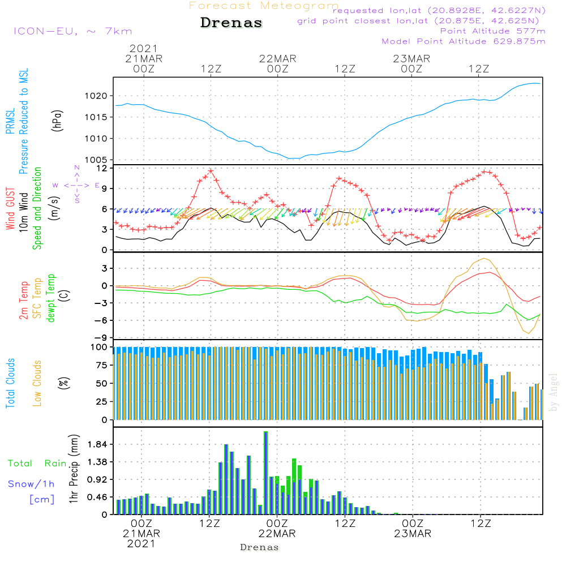Viewport: 566px width, 566px height.
Task: Click the bottom axis "00Z 22MAR" label
Action: 277,529
